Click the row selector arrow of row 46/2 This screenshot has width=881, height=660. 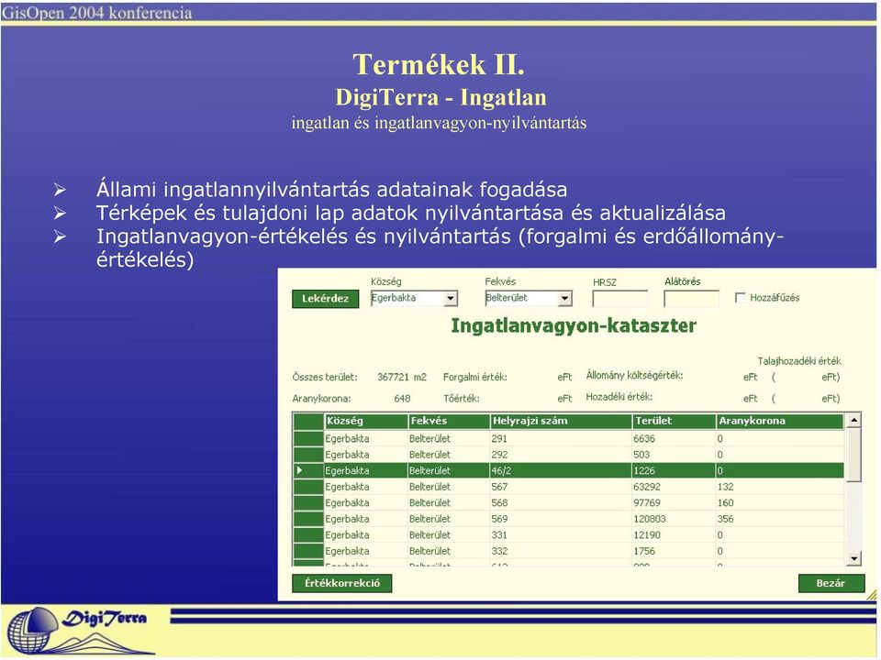(x=300, y=470)
